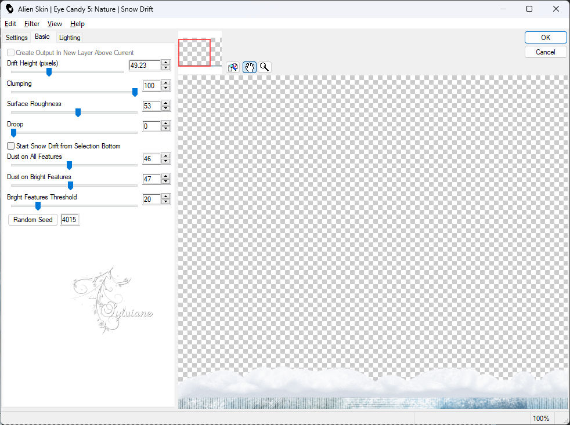Decrease Bright Features Threshold with down arrow
The height and width of the screenshot is (425, 570).
point(166,202)
